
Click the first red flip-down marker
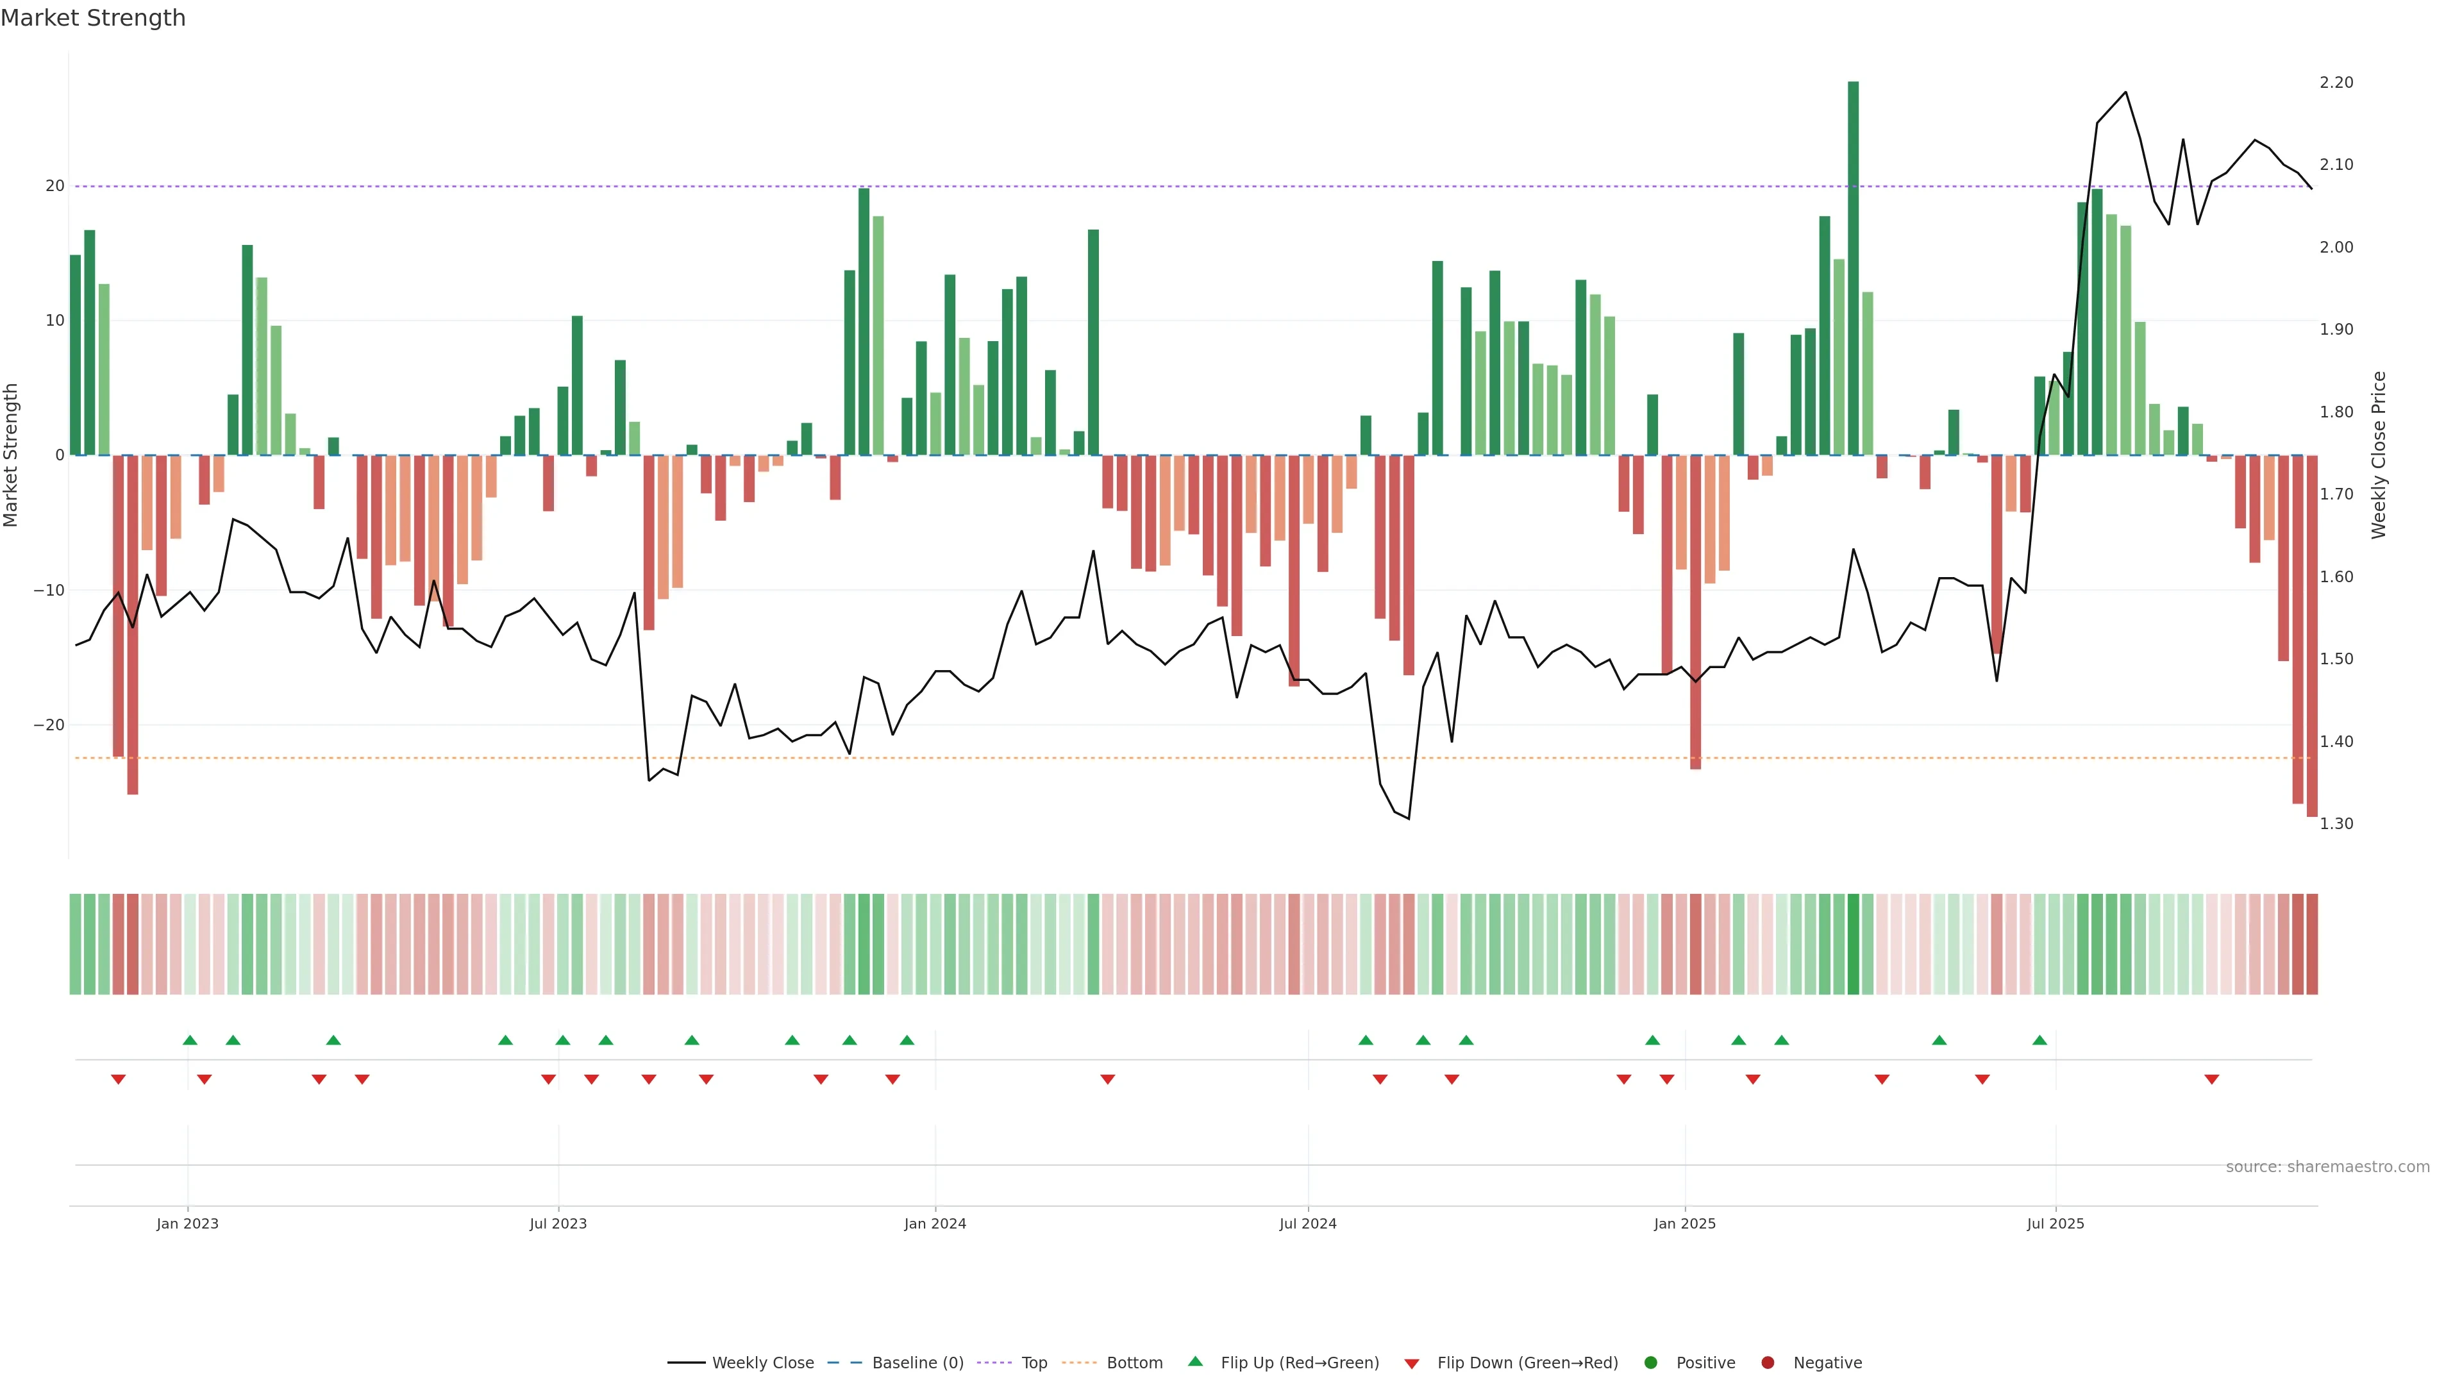click(x=119, y=1079)
